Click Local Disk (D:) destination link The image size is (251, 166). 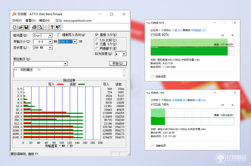point(199,30)
